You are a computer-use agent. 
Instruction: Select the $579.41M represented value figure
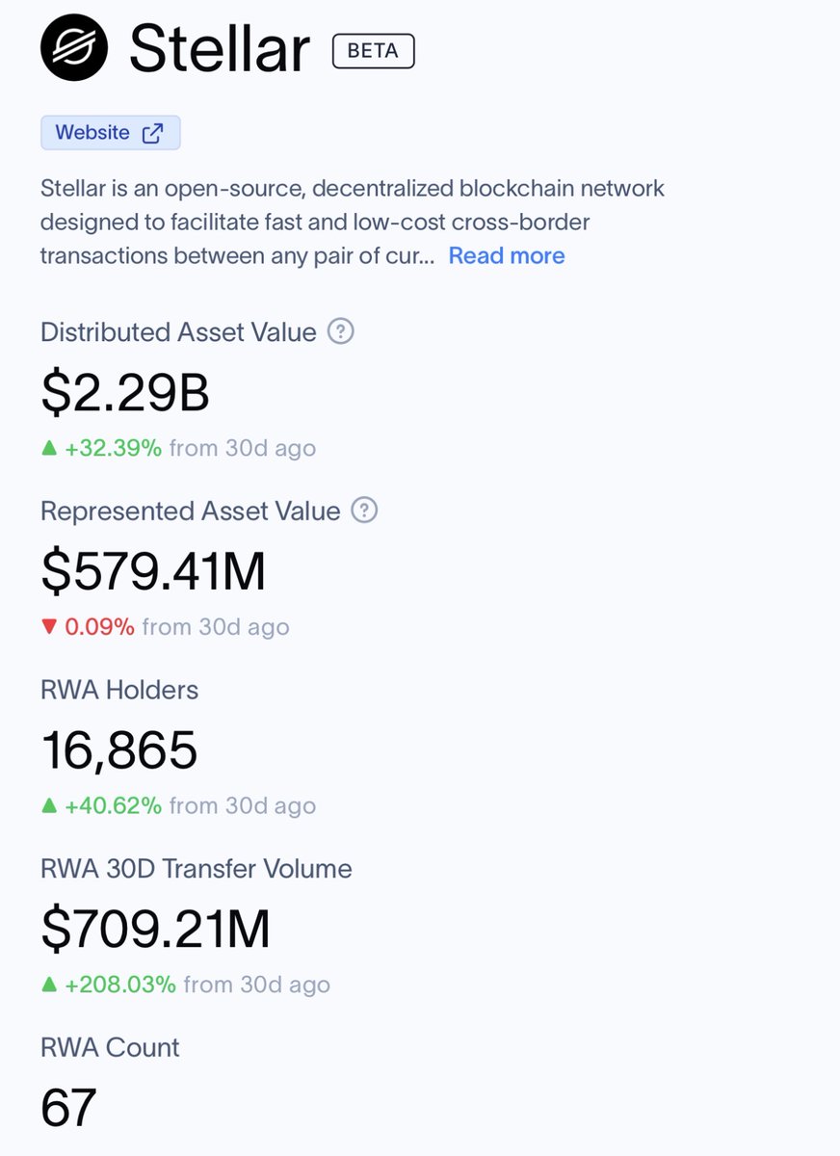[154, 571]
